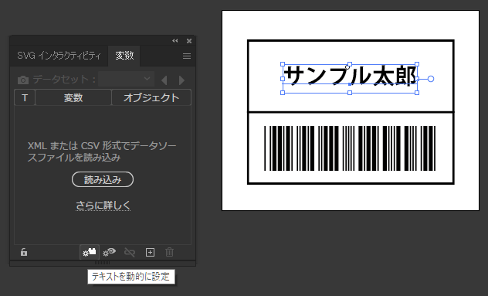Screen dimensions: 488x296
Task: Open the さらに詳しく link
Action: (103, 205)
